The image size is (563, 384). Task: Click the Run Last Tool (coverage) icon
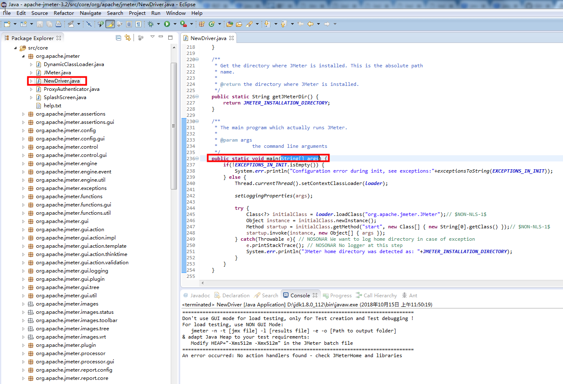coord(183,24)
